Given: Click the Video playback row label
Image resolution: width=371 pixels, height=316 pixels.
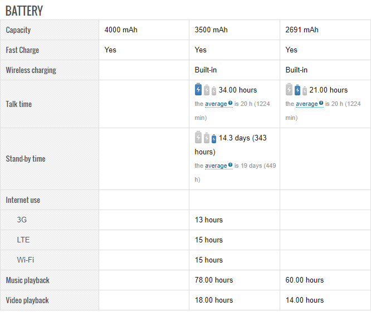Looking at the screenshot, I should [x=27, y=300].
